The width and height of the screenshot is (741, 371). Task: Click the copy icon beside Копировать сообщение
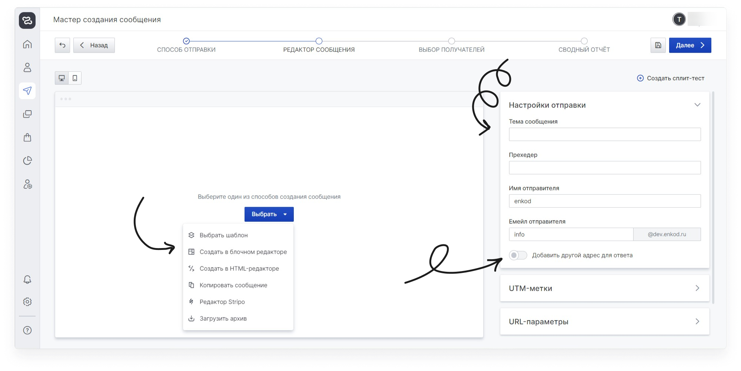point(191,285)
